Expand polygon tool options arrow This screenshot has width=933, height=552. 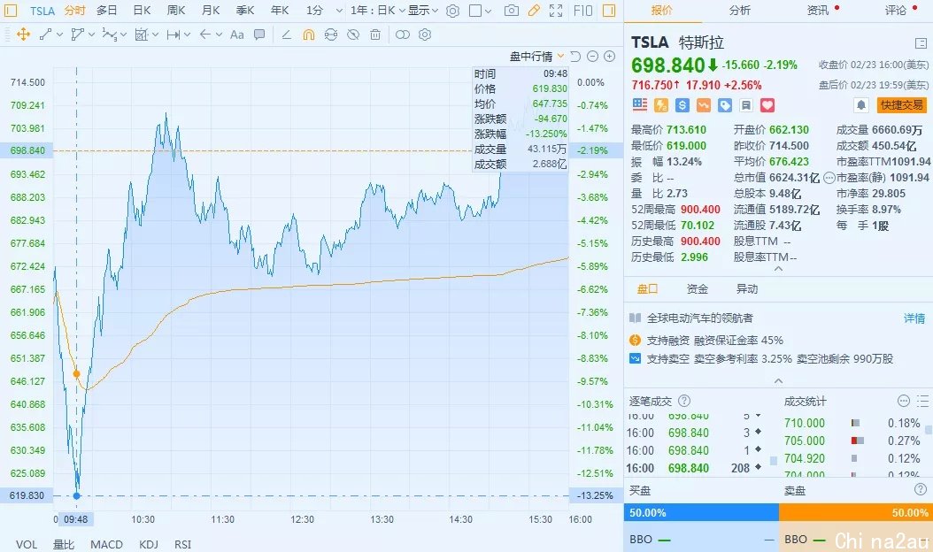tap(91, 35)
